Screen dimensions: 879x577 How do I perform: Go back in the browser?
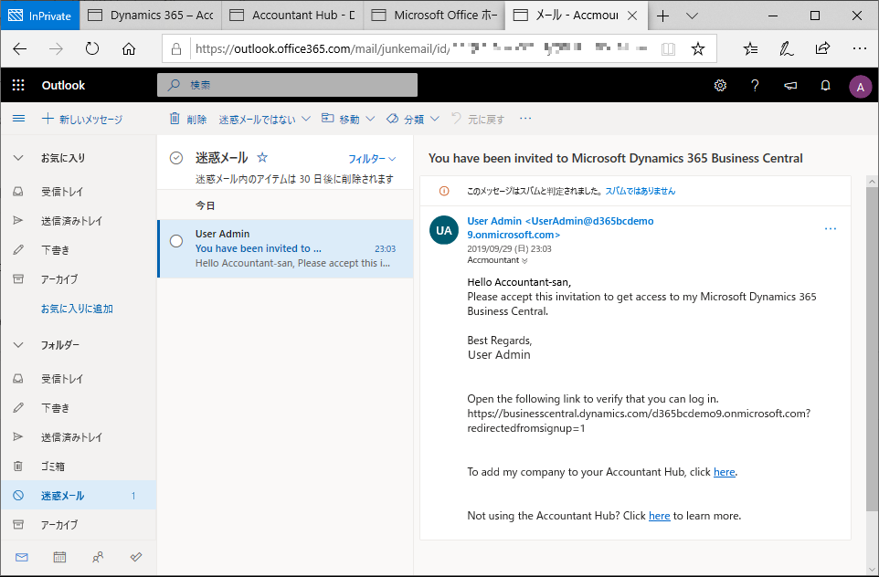[20, 49]
